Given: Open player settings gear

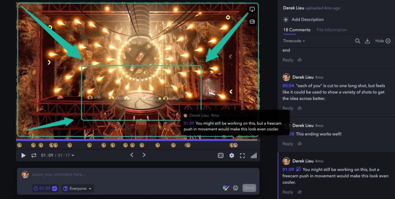Looking at the screenshot, I should point(232,155).
